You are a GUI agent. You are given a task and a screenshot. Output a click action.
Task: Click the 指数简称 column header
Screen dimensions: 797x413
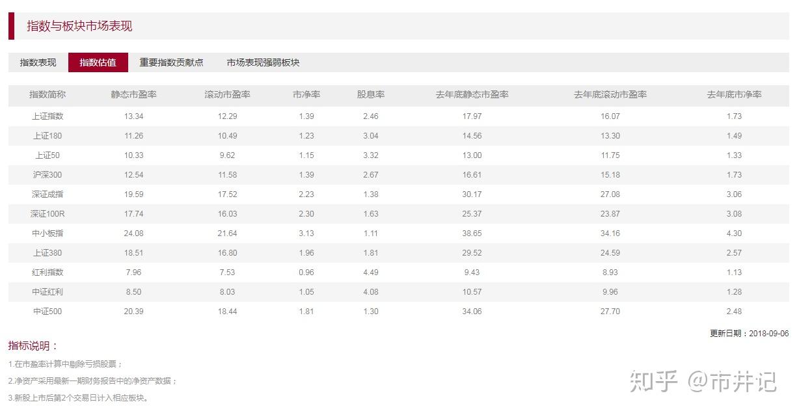click(47, 94)
